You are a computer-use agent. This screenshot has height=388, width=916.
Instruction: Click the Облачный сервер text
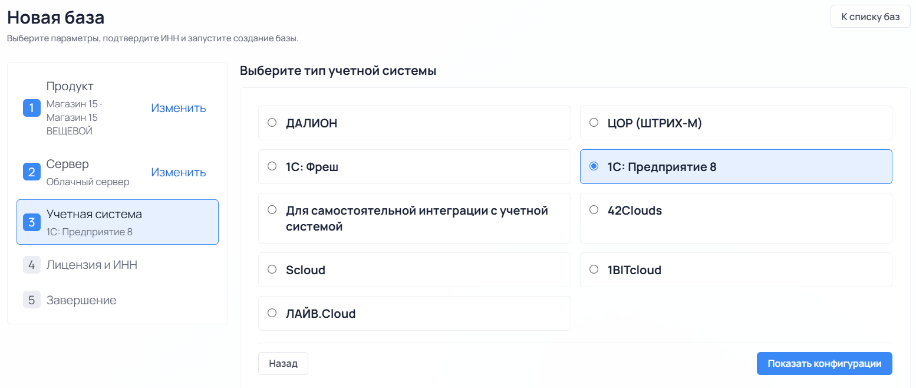point(88,182)
